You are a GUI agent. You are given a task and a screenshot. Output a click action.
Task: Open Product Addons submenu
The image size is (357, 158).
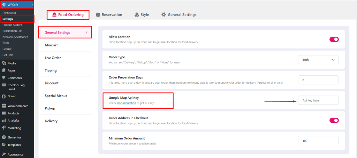point(13,25)
